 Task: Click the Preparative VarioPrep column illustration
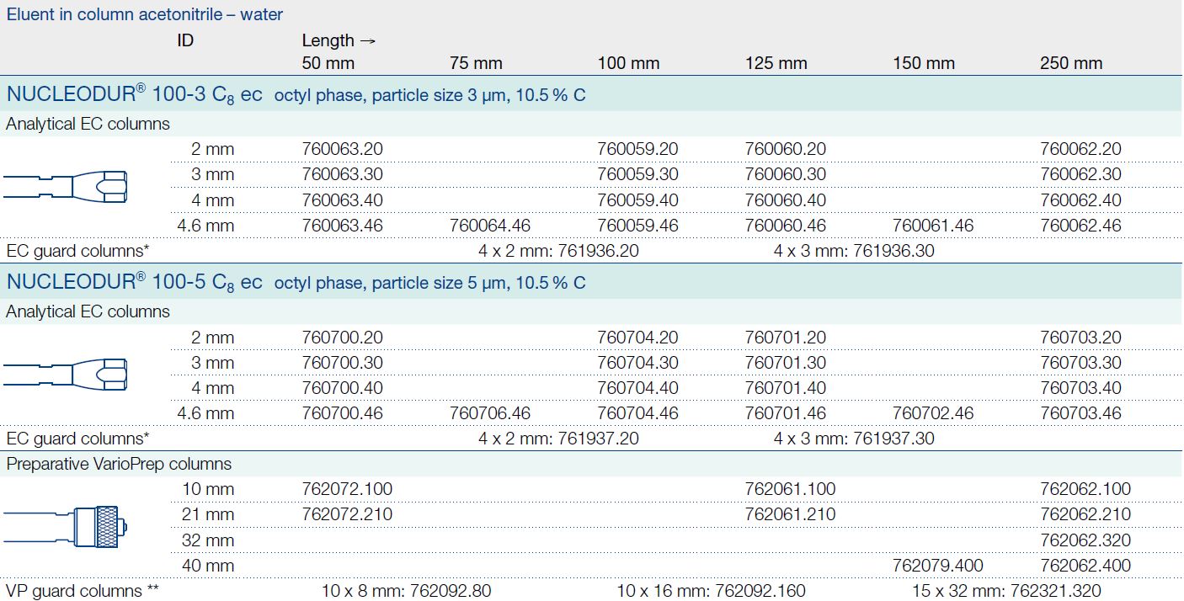coord(66,527)
